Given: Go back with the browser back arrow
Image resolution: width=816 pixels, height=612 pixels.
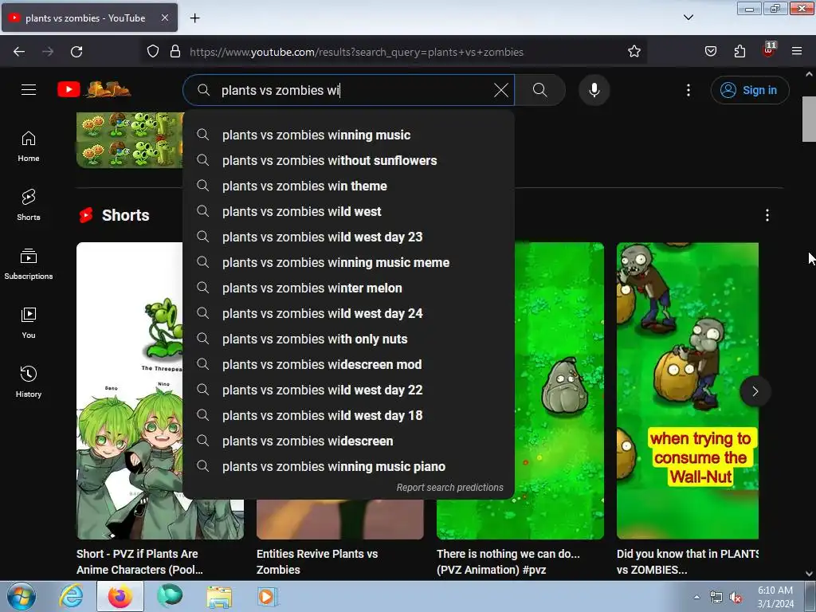Looking at the screenshot, I should click(19, 52).
